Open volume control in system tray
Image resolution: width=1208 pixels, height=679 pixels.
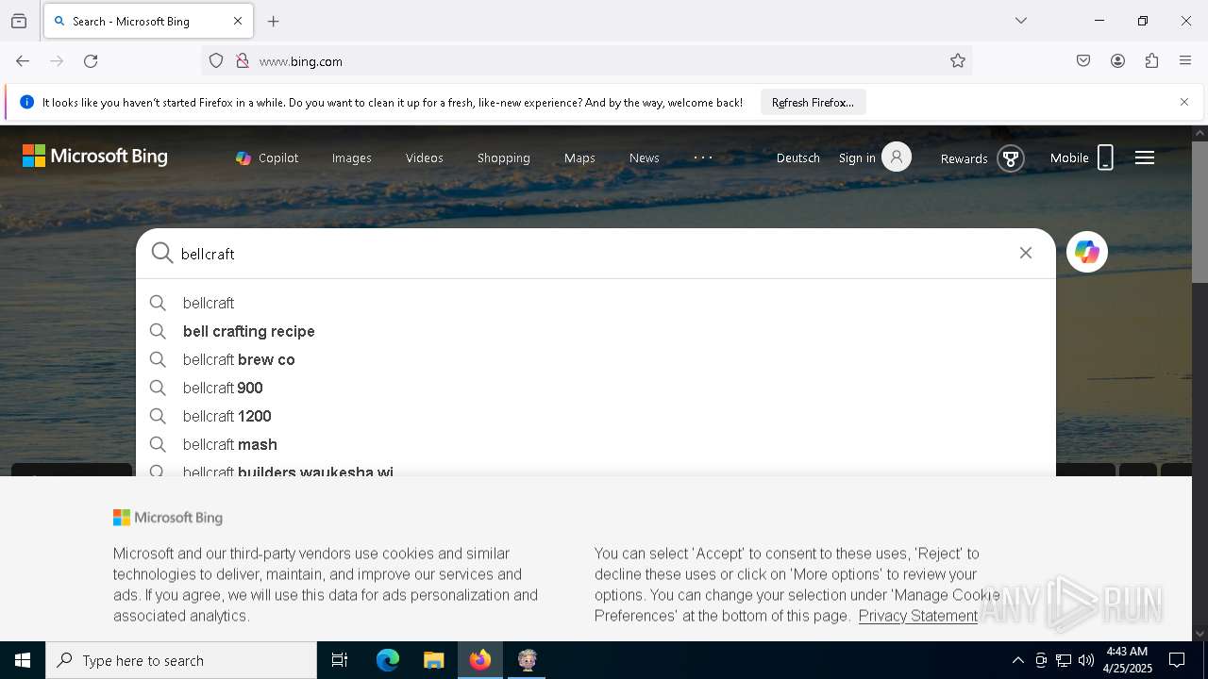tap(1086, 660)
